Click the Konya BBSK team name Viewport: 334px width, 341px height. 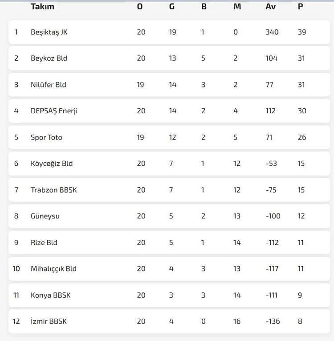[x=50, y=295]
